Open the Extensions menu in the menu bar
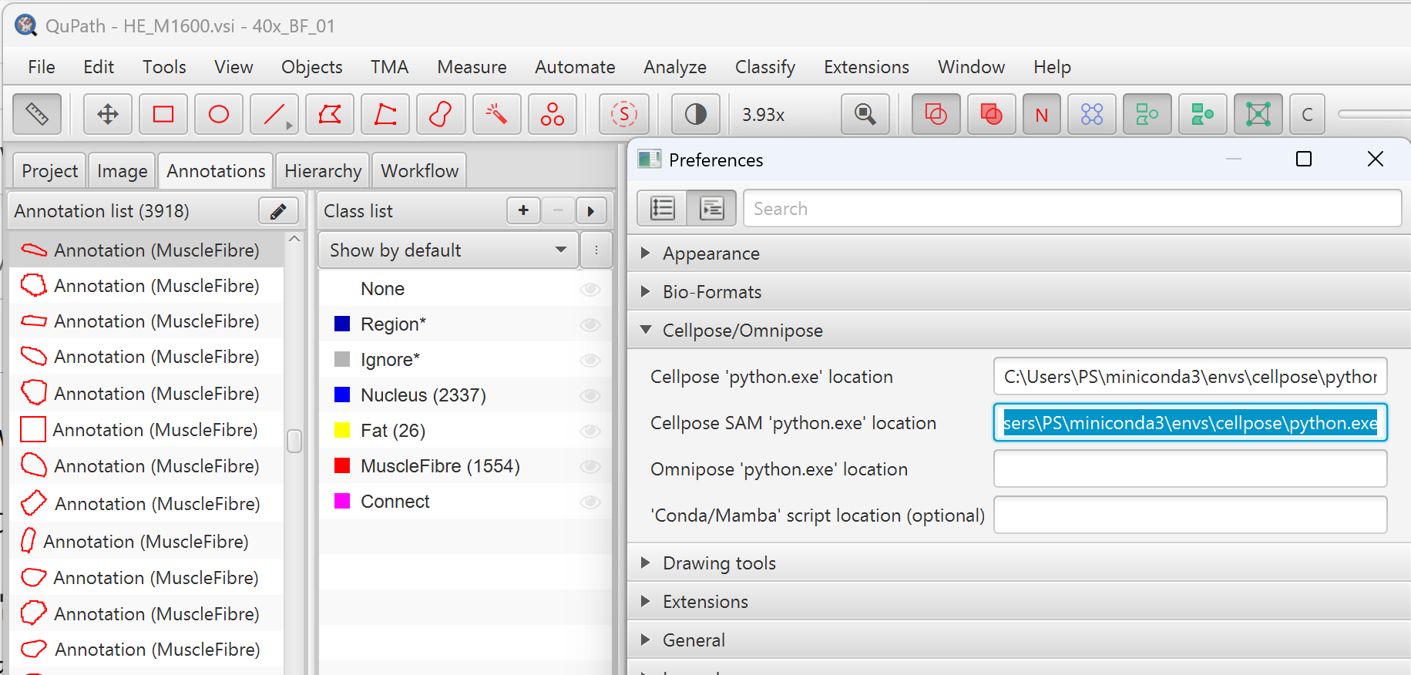This screenshot has width=1411, height=675. [x=866, y=67]
